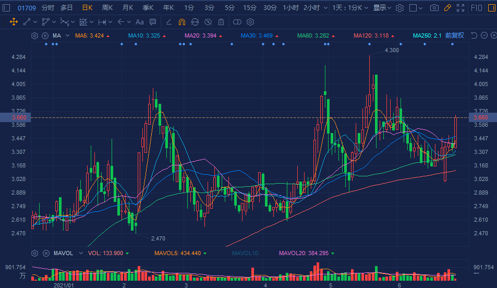
Task: Expand the MA indicator dropdown
Action: pos(67,35)
